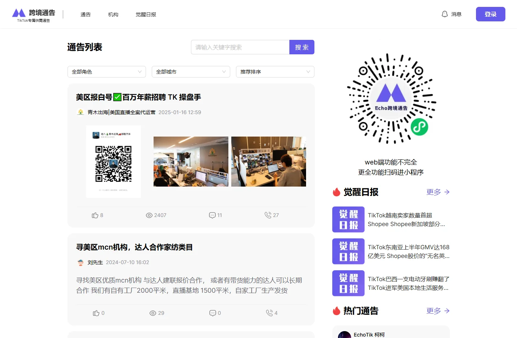Viewport: 517px width, 338px height.
Task: Open comments icon on 刘先生 post
Action: (213, 313)
